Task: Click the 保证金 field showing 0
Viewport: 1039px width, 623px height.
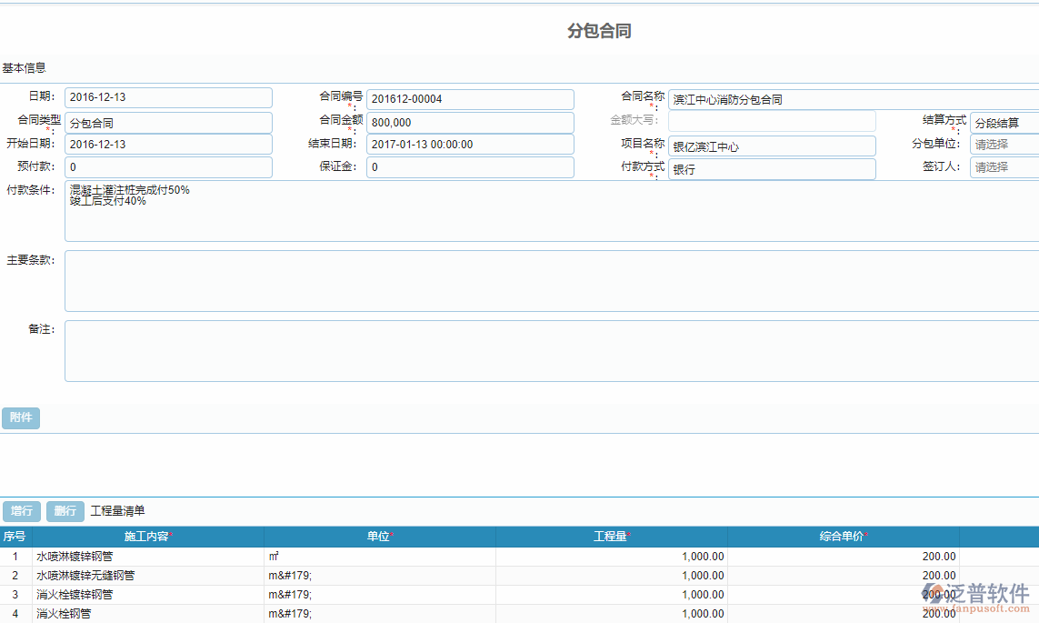Action: point(470,166)
